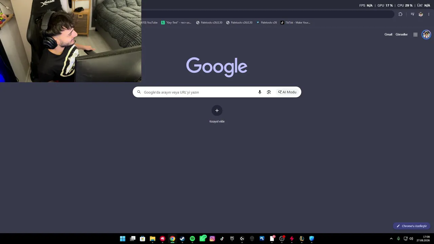Screen dimensions: 434x244
Task: Open the Gmail link
Action: click(388, 35)
